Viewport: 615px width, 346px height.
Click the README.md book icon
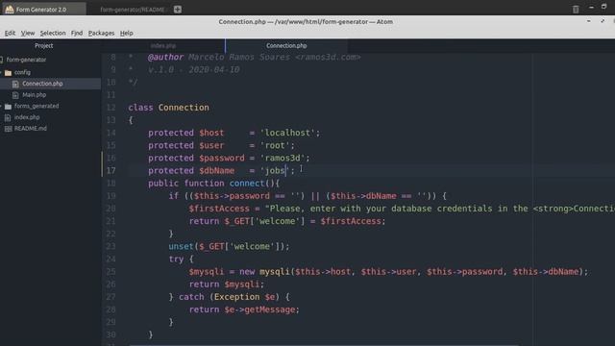coord(8,129)
